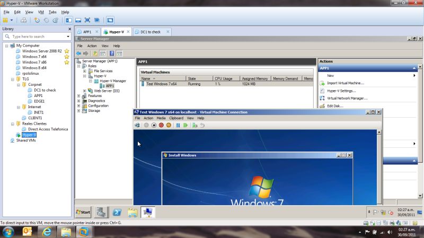The height and width of the screenshot is (238, 424).
Task: Expand Features node in Server Manager
Action: (78, 96)
